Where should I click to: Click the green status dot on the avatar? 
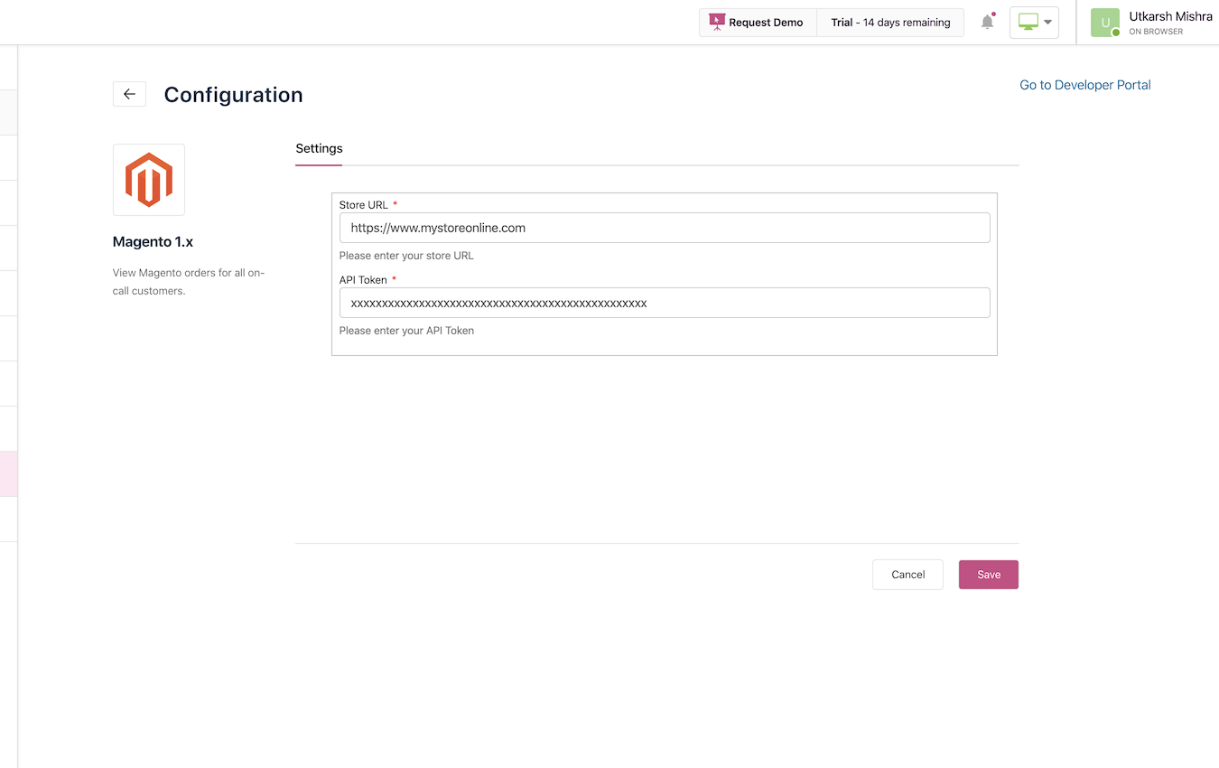tap(1116, 32)
